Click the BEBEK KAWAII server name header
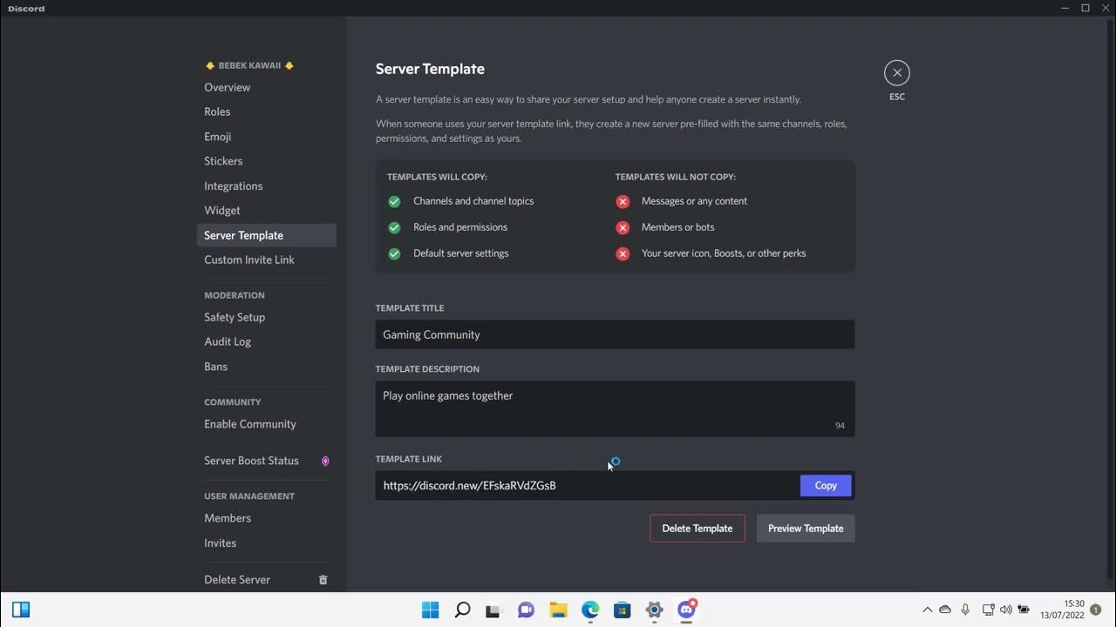Screen dimensions: 1116x627 (249, 65)
